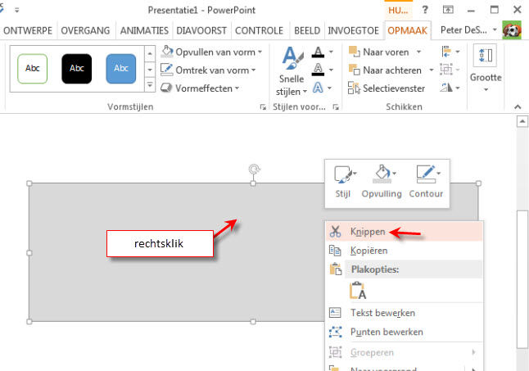Open Vormeffecten effects menu
Image resolution: width=529 pixels, height=371 pixels.
[x=200, y=88]
